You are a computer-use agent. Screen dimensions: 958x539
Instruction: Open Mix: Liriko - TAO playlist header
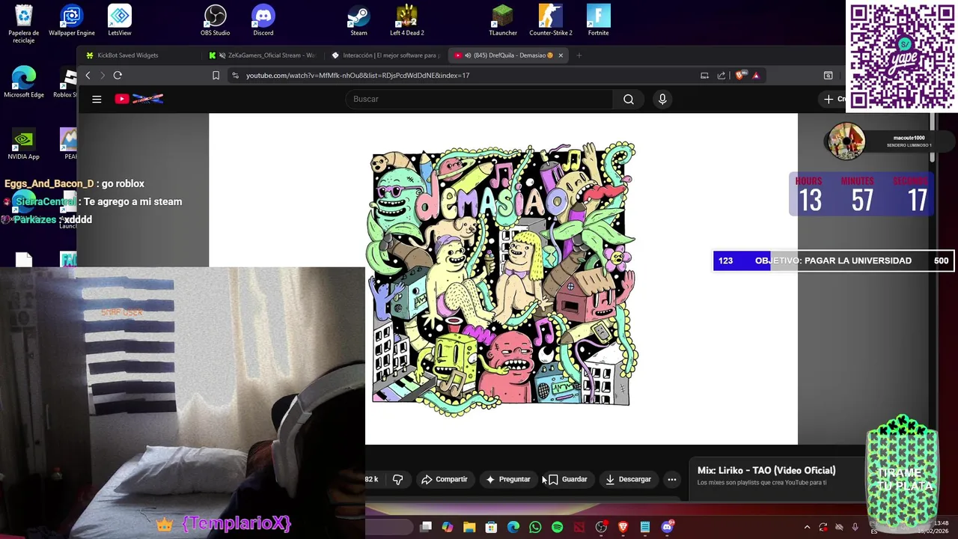click(766, 470)
